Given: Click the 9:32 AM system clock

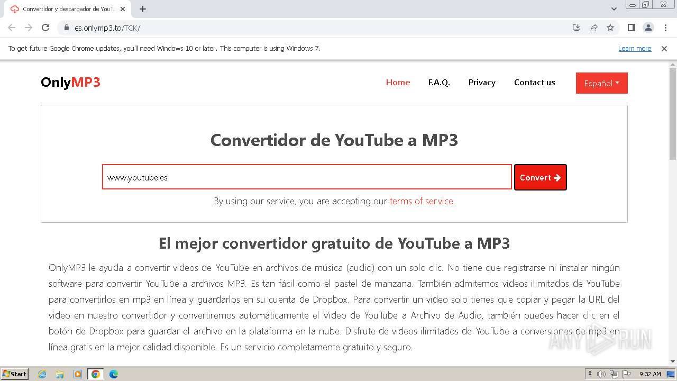Looking at the screenshot, I should 650,374.
